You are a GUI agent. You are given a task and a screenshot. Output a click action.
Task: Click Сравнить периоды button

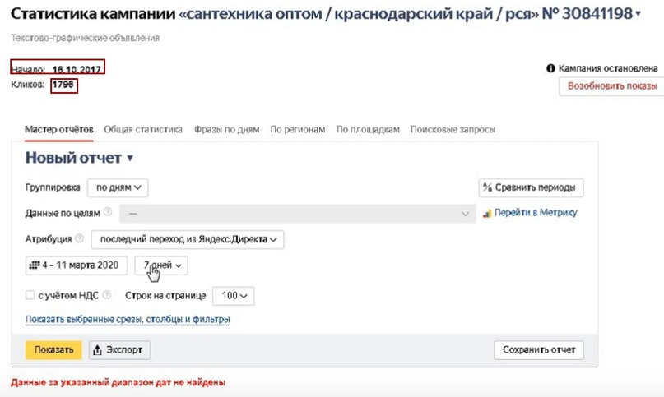pyautogui.click(x=531, y=187)
